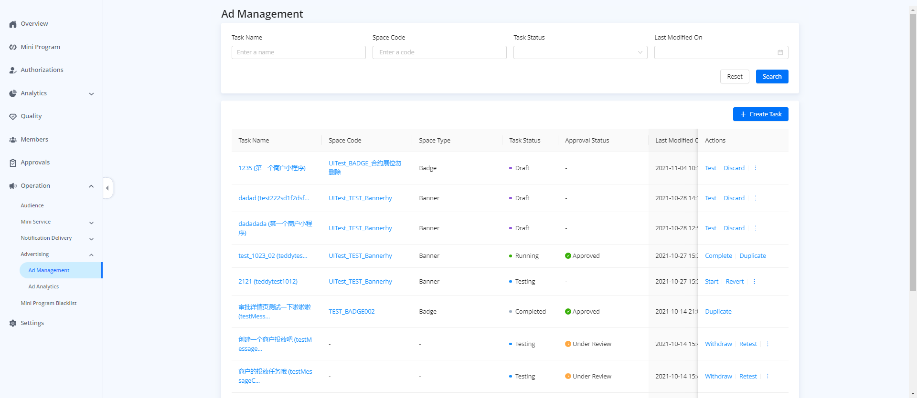Click Duplicate link for TEST_BADGE002 row

[718, 312]
